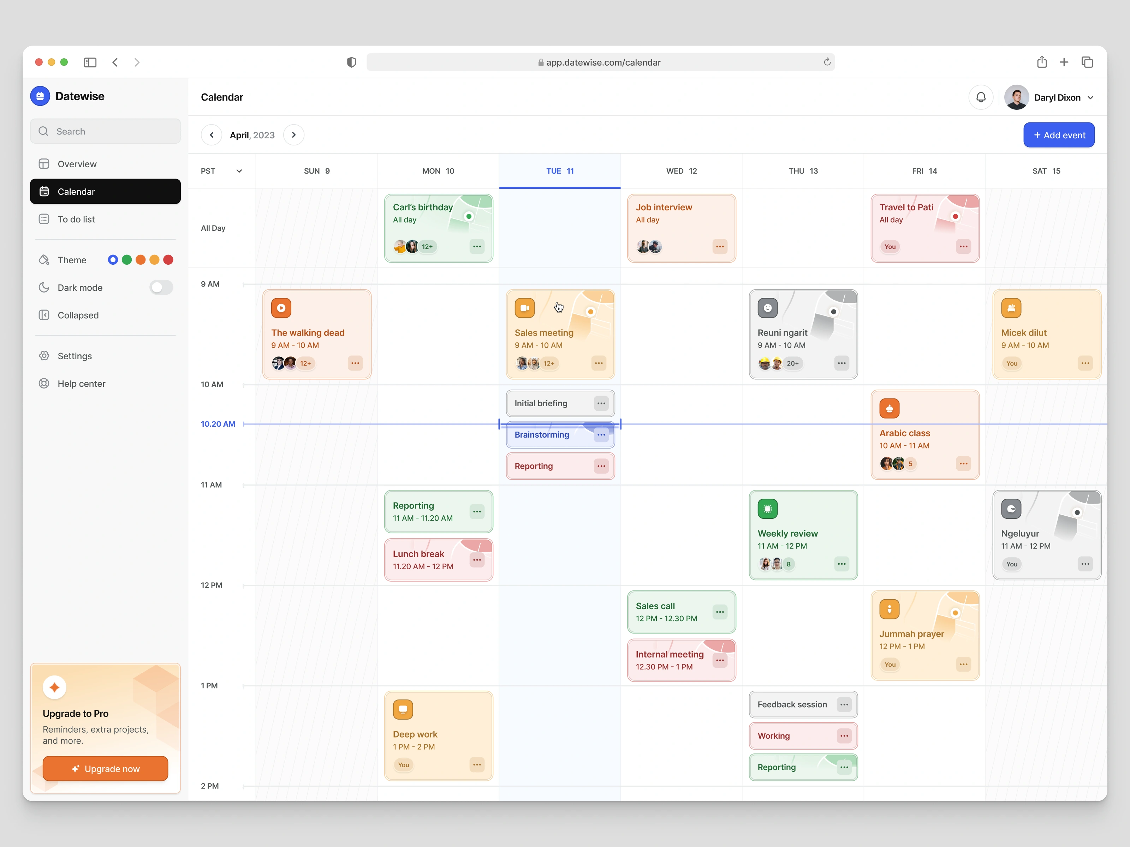The height and width of the screenshot is (847, 1130).
Task: Go to the next month with the arrow
Action: coord(294,135)
